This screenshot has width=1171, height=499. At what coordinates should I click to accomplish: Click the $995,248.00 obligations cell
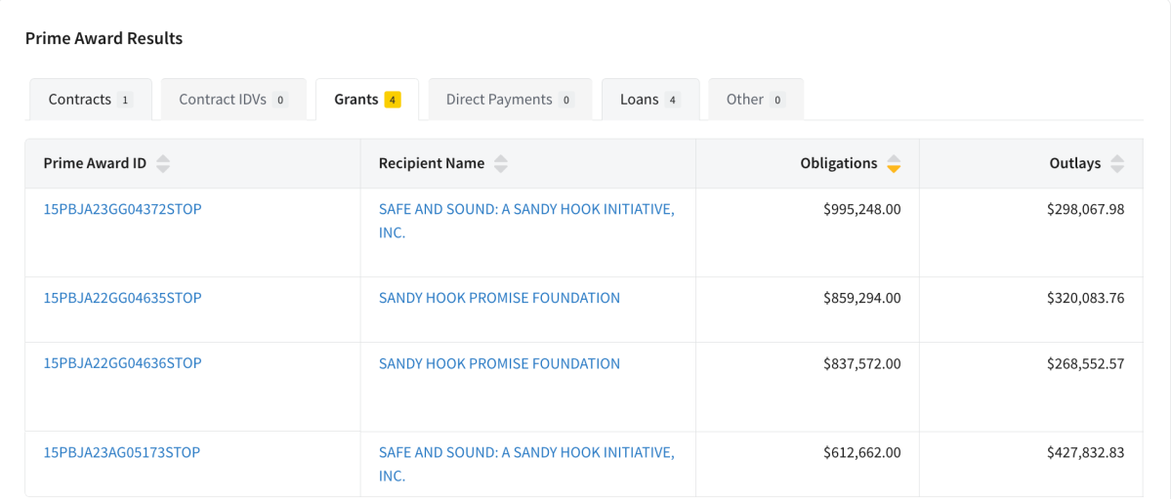[861, 209]
